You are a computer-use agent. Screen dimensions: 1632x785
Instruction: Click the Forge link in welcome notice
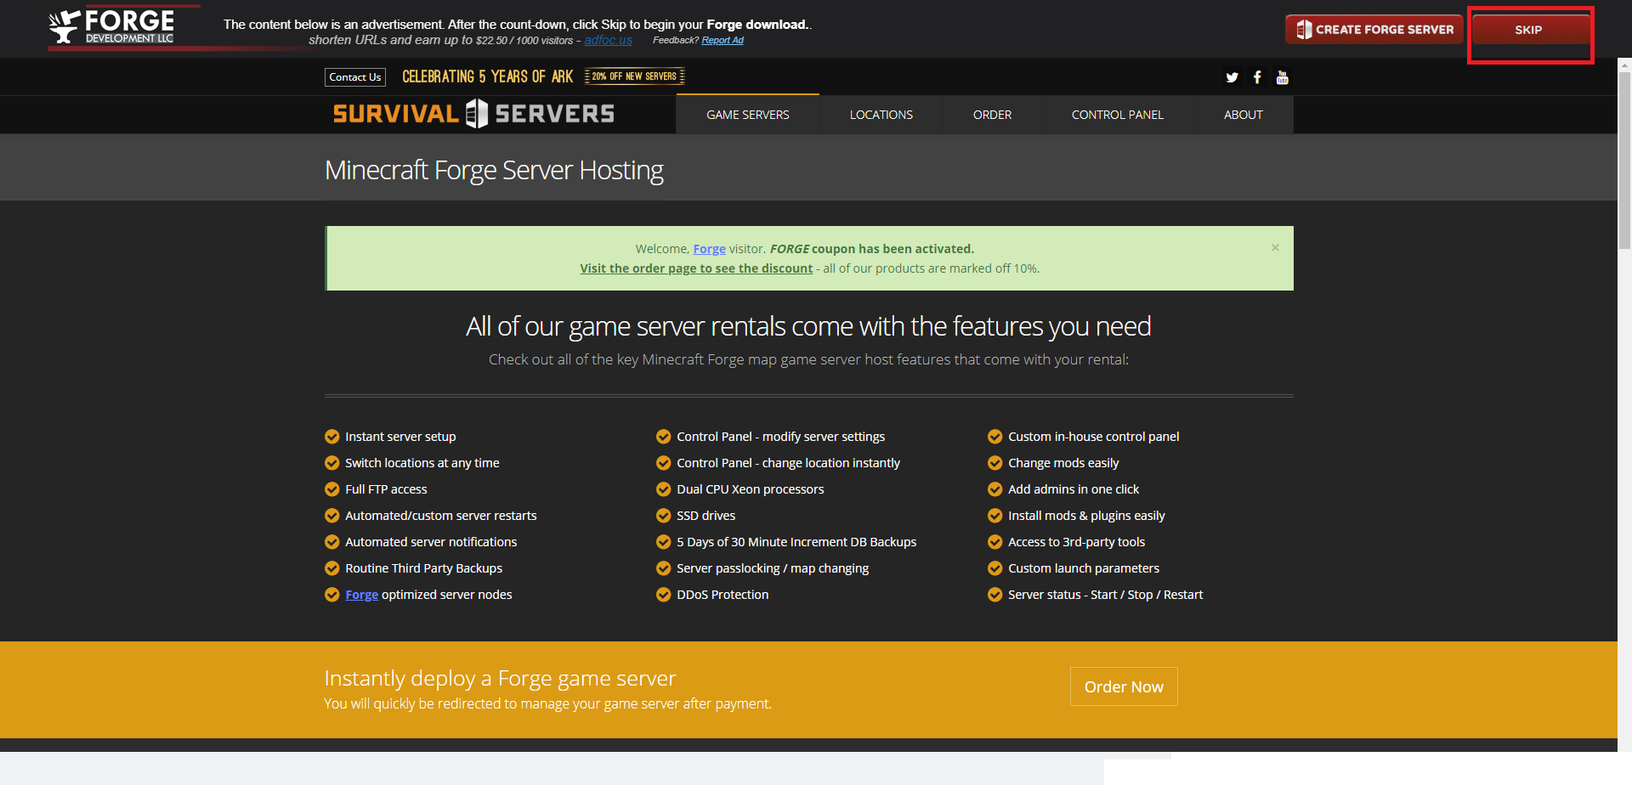[709, 249]
